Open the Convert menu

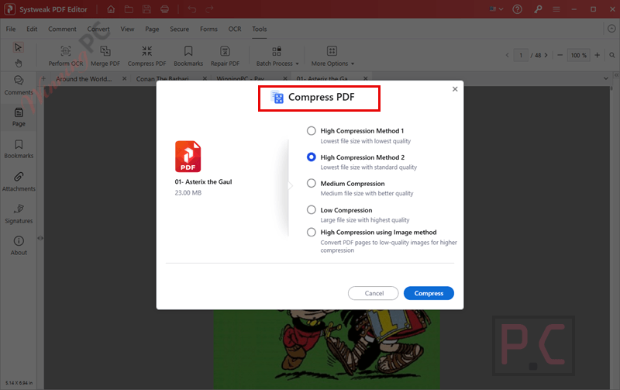coord(98,29)
